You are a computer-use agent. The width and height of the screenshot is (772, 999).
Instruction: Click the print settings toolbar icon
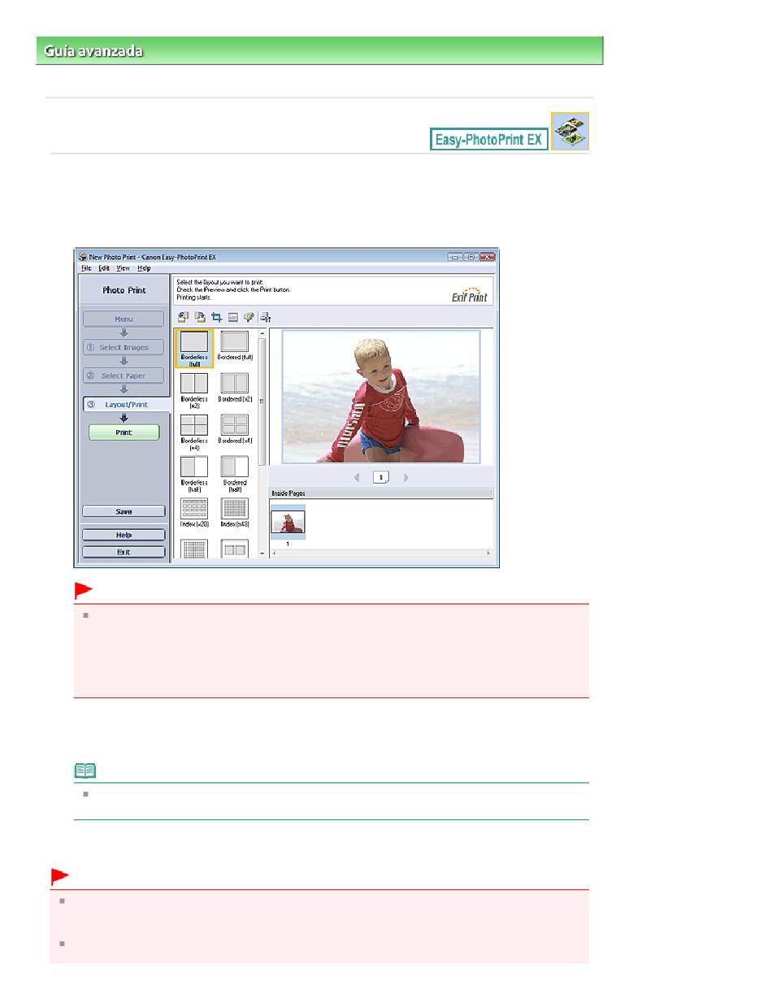[x=265, y=317]
